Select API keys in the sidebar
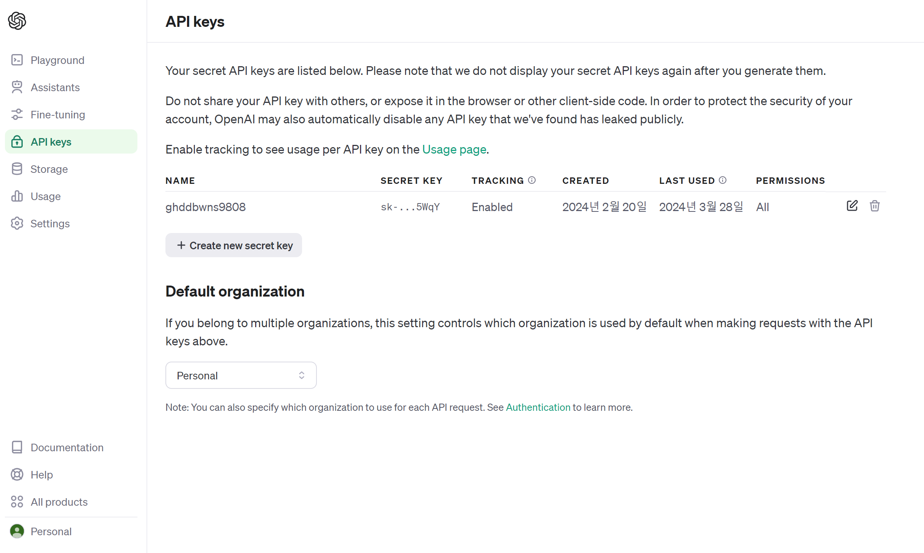Screen dimensions: 924x553 tap(51, 142)
